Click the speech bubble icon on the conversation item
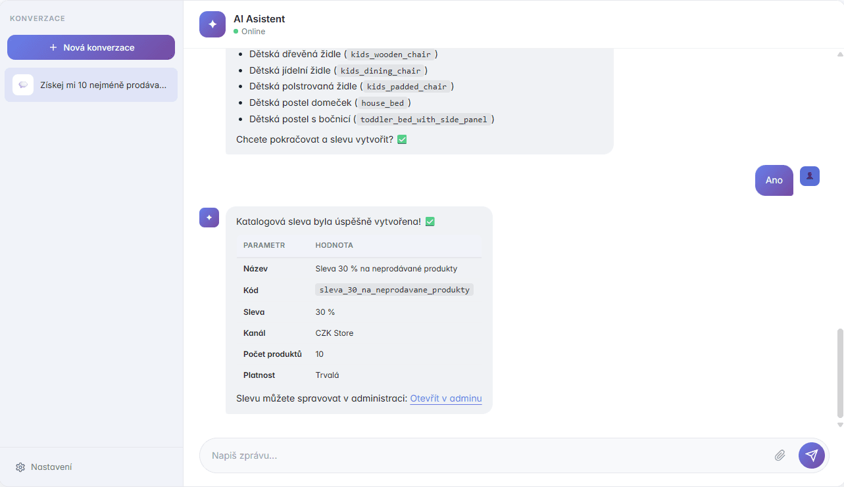844x487 pixels. pyautogui.click(x=23, y=84)
